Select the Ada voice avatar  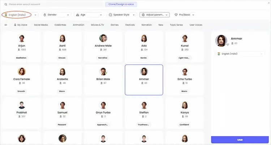[144, 38]
